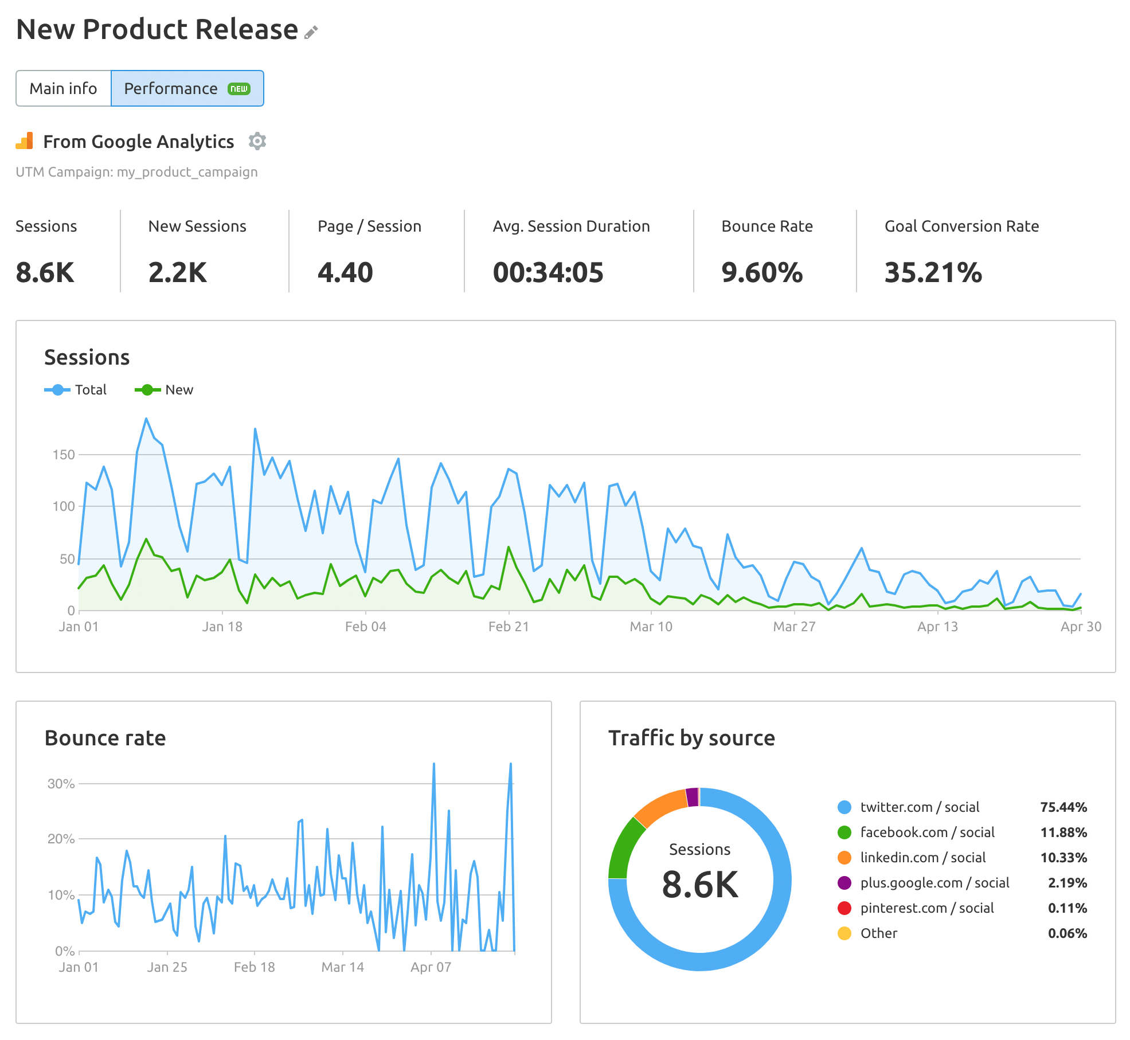This screenshot has height=1040, width=1130.
Task: Click the Other yellow legend swatch
Action: pos(844,933)
